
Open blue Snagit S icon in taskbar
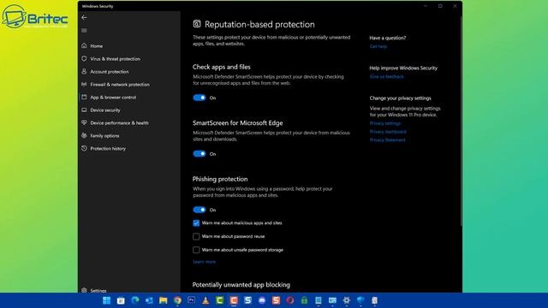[x=247, y=300]
